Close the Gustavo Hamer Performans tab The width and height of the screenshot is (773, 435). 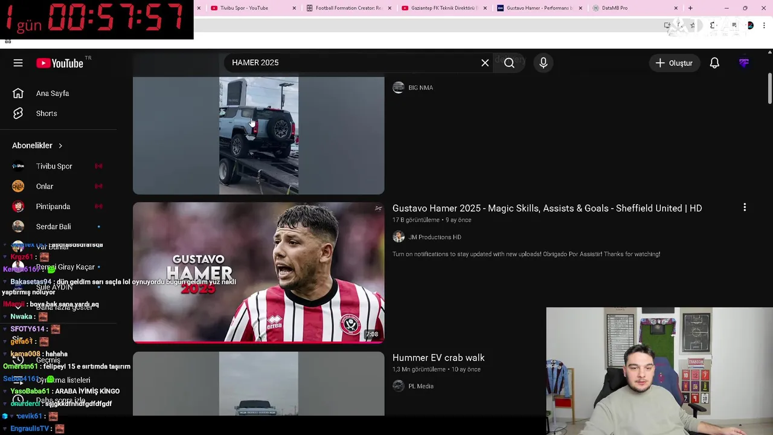tap(580, 8)
